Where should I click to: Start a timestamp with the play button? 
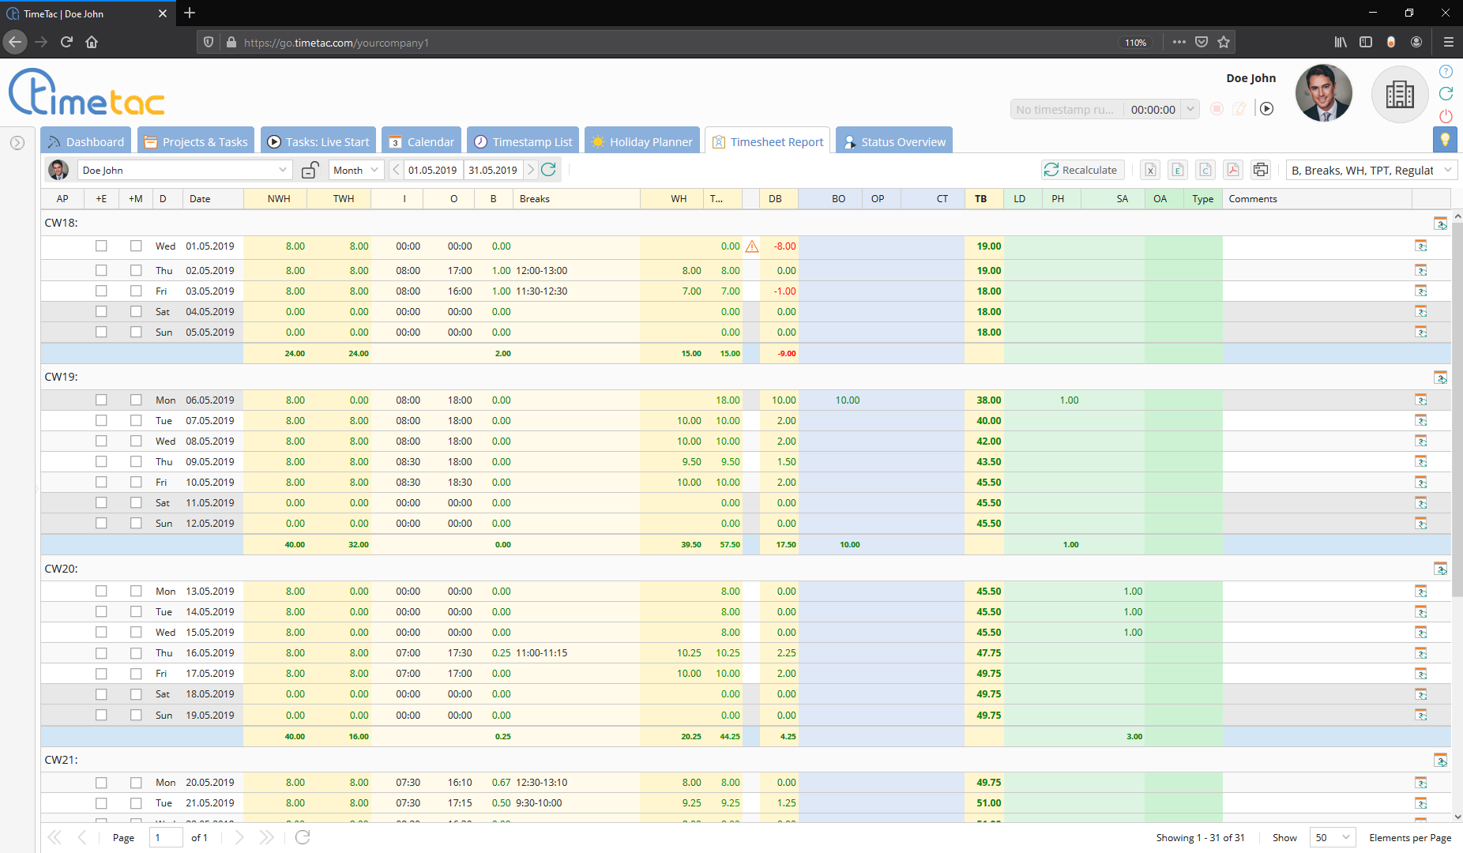[x=1267, y=109]
